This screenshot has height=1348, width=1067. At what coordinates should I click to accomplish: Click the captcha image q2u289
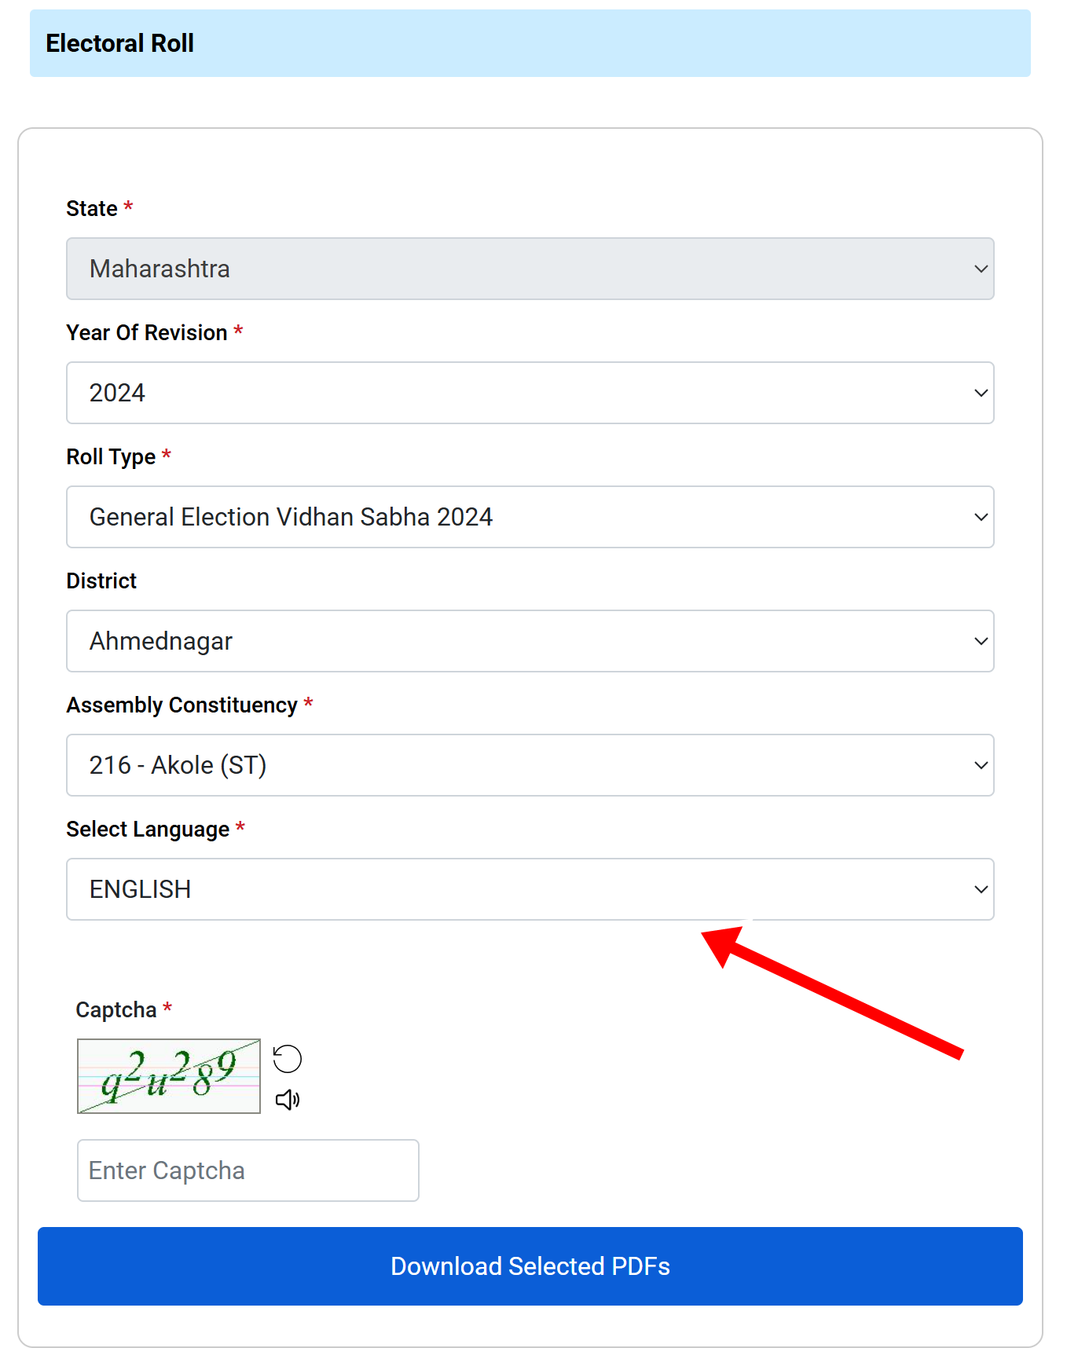[169, 1076]
